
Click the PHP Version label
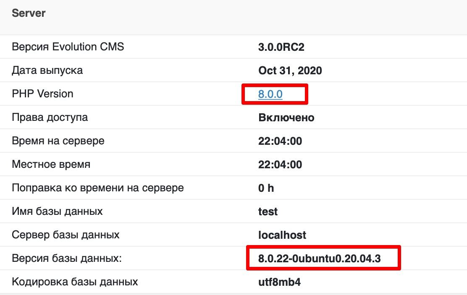(x=42, y=94)
